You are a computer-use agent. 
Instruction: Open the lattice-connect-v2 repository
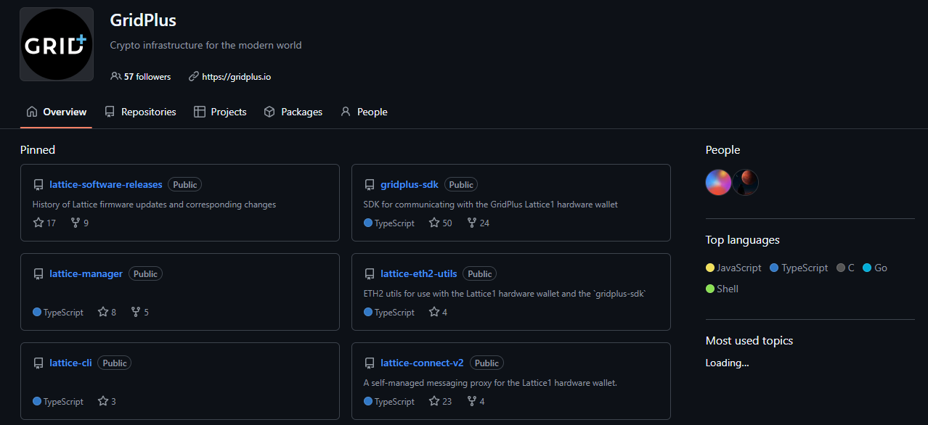422,363
